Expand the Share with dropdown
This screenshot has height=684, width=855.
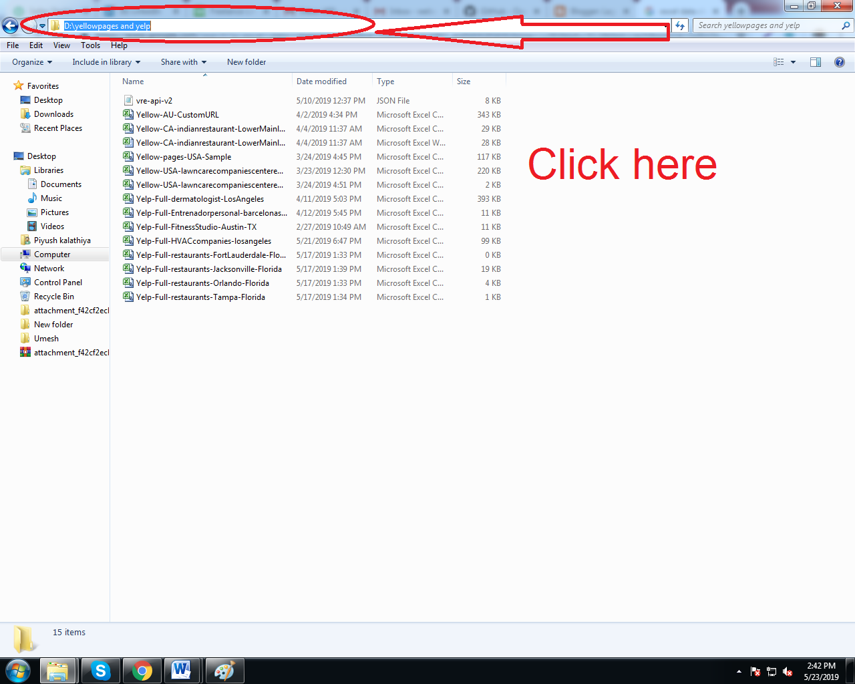pos(183,61)
